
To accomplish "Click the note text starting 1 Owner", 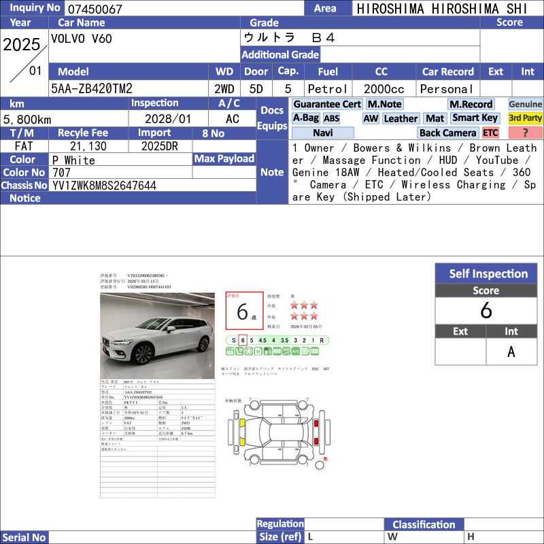I will click(x=415, y=173).
